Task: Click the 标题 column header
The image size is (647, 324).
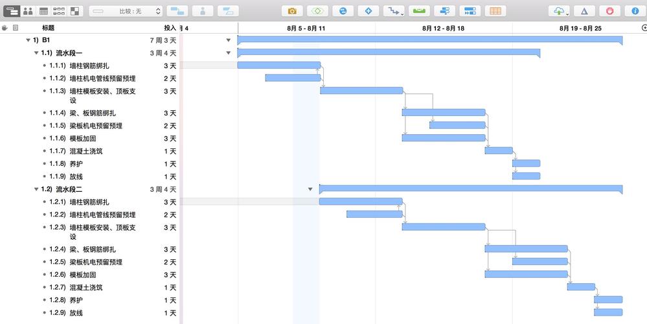Action: [49, 28]
